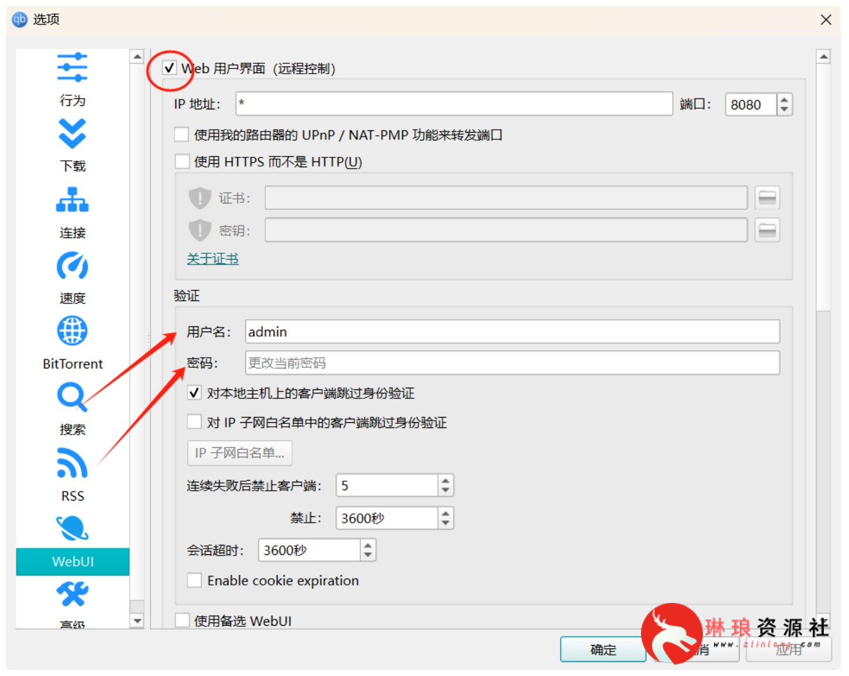Open the 高级 (Advanced) tools icon
Screen dimensions: 849x676
pyautogui.click(x=72, y=594)
